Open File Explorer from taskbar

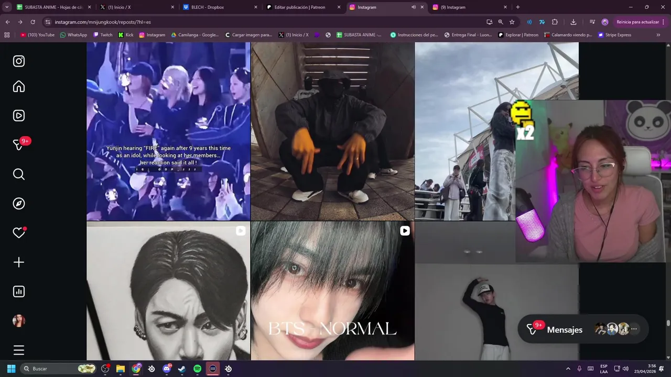(121, 369)
